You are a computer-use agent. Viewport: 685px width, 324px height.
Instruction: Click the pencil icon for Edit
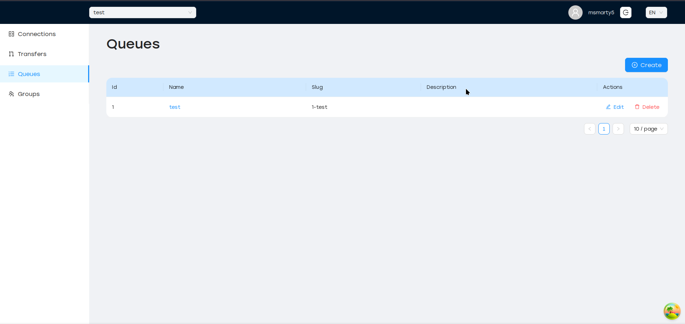[608, 107]
